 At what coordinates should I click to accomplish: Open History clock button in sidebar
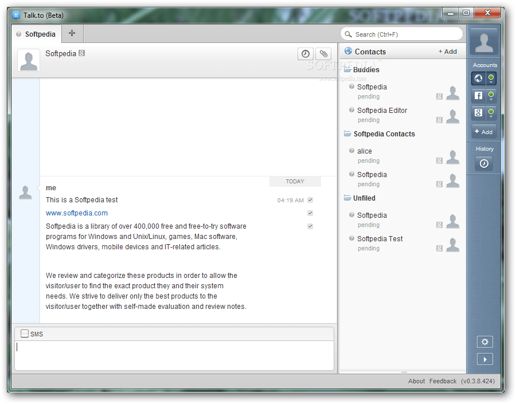pyautogui.click(x=484, y=163)
